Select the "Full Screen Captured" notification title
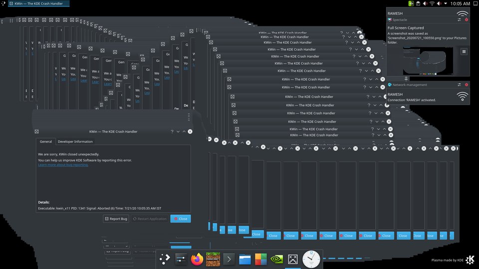The image size is (479, 269). [x=406, y=28]
